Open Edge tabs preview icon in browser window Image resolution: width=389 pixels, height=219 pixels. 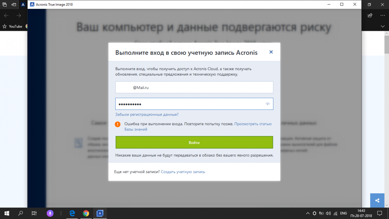[5, 5]
